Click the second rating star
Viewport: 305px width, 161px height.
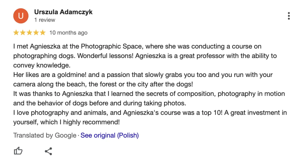[23, 33]
